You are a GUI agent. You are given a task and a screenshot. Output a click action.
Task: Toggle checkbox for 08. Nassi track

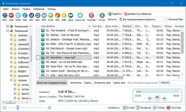38,62
